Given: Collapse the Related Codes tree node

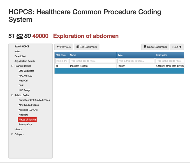Looking at the screenshot, I should coord(12,95).
